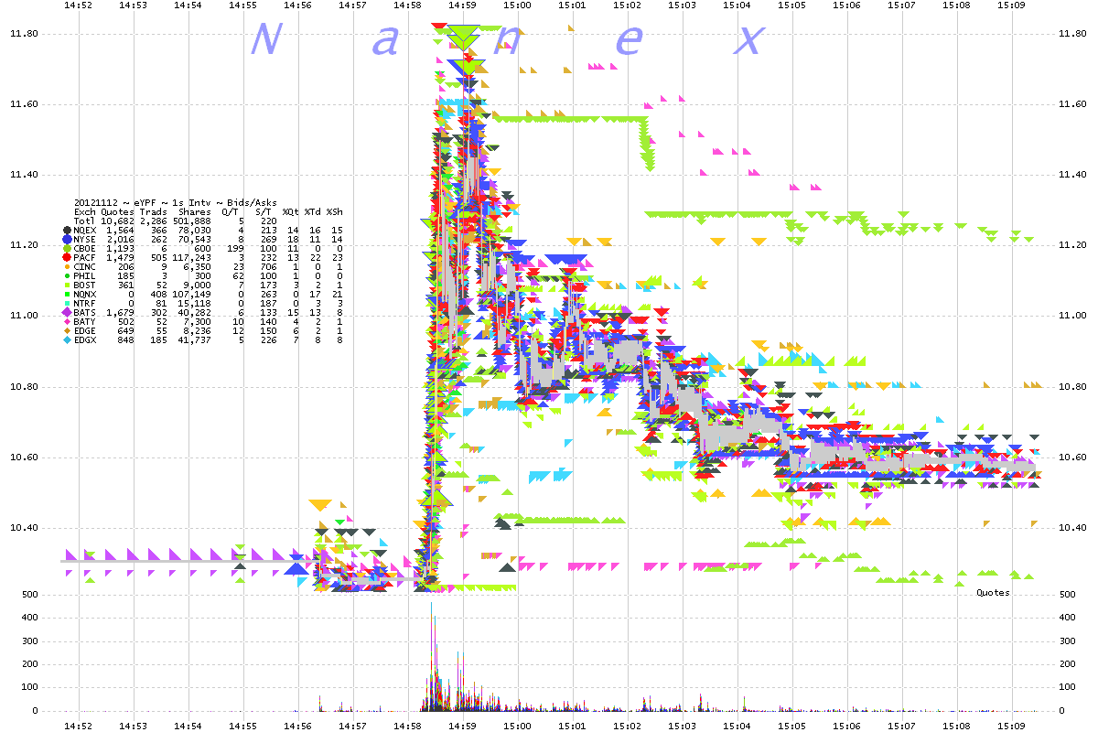Click the purple BATS diamond marker
Screen dimensions: 1098x732
coord(67,312)
